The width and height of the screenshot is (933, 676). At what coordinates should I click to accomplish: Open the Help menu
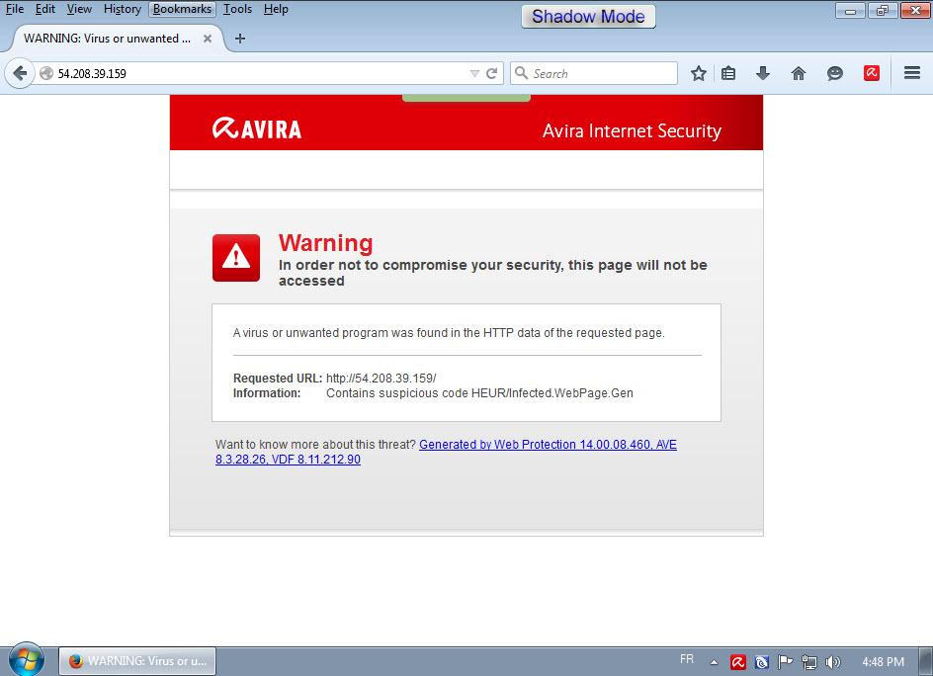click(276, 9)
